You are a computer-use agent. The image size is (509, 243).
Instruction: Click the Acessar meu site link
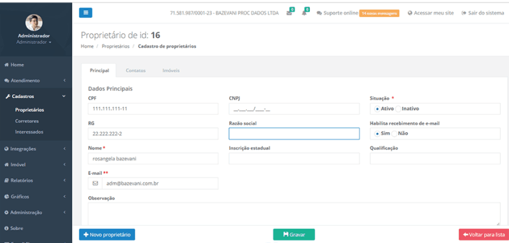pyautogui.click(x=434, y=13)
